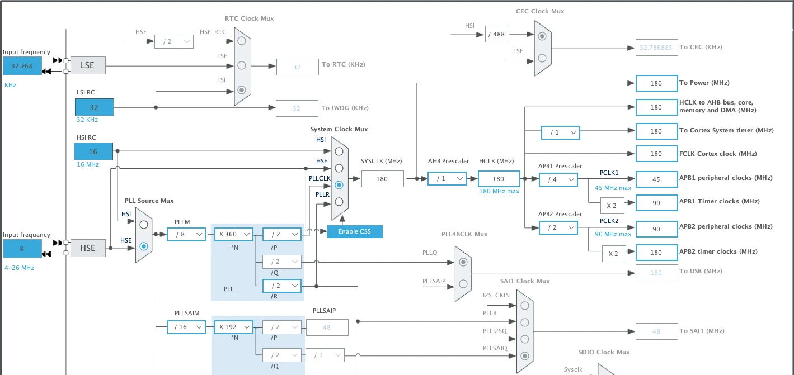This screenshot has height=375, width=794.
Task: Click the To SAI1 (MHz) value field
Action: [656, 331]
